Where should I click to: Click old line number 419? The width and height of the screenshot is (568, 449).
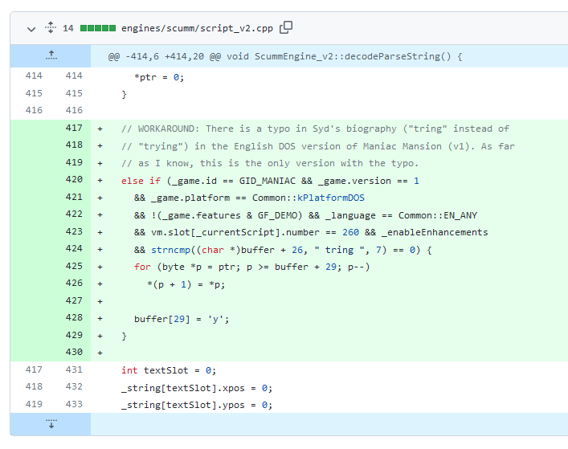[34, 405]
